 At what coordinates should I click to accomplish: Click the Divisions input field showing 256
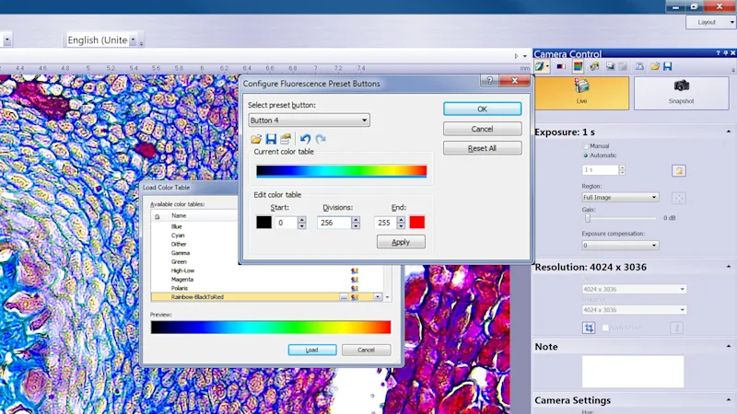334,223
